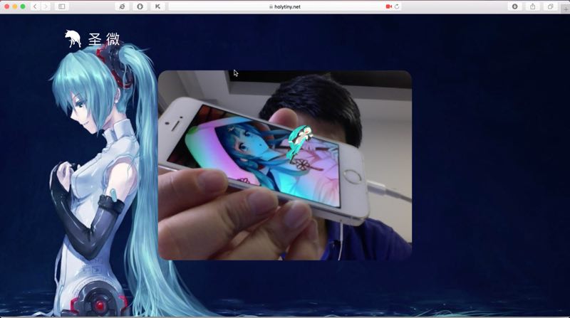Open a new tab with plus button
Image resolution: width=570 pixels, height=318 pixels.
click(566, 9)
